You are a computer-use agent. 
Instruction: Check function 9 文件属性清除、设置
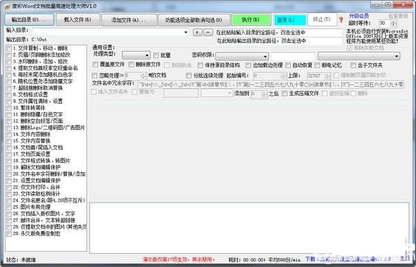click(x=9, y=101)
